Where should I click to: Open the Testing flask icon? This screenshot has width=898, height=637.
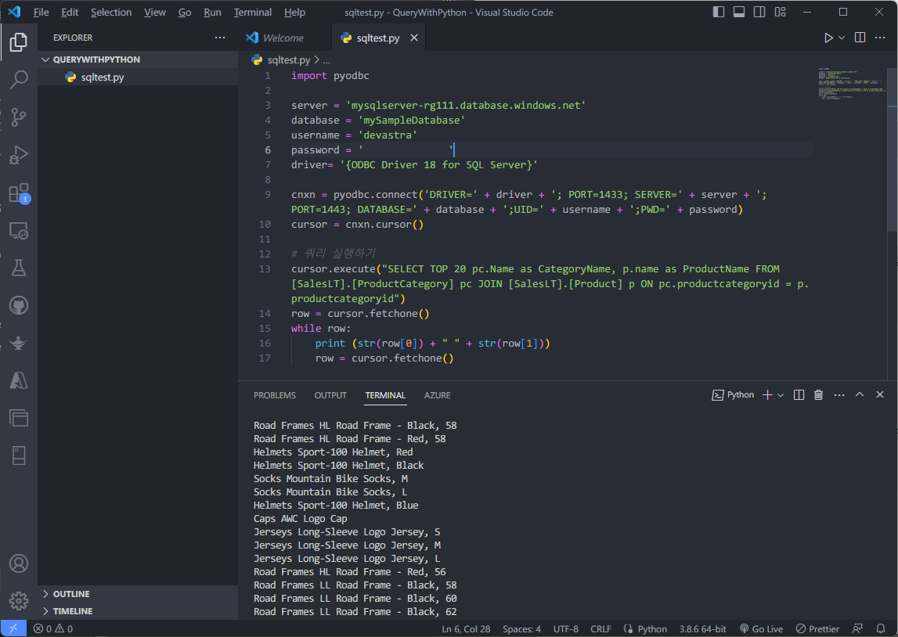point(18,268)
